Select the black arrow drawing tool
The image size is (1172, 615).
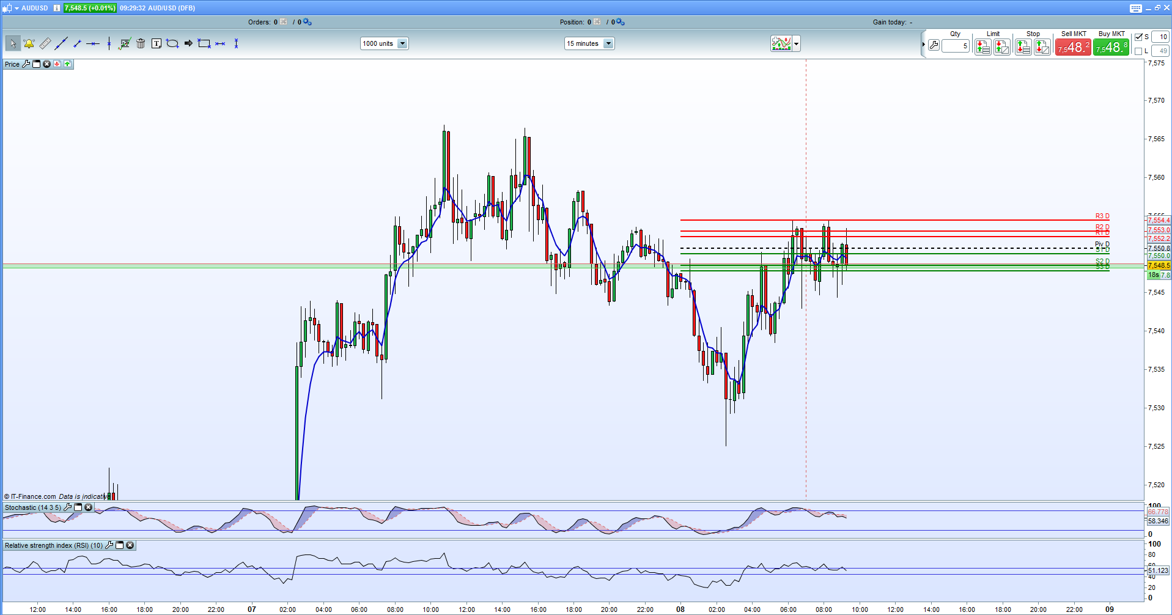pos(188,43)
